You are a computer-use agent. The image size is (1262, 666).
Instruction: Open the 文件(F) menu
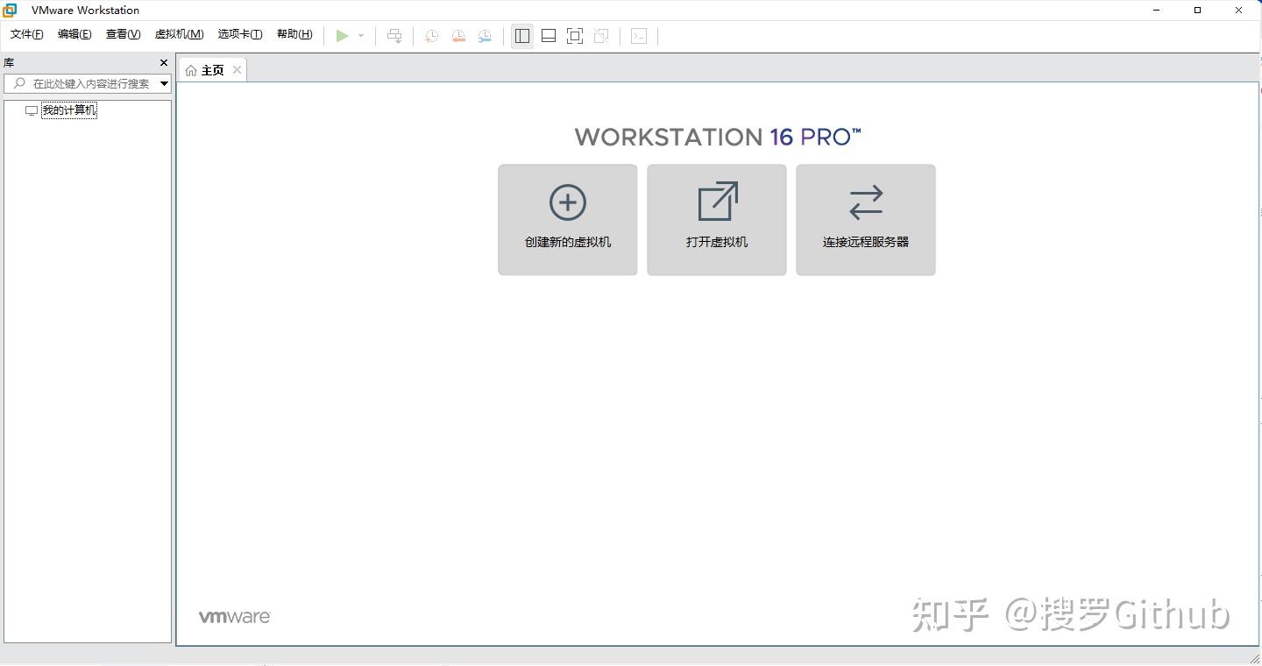click(x=26, y=34)
